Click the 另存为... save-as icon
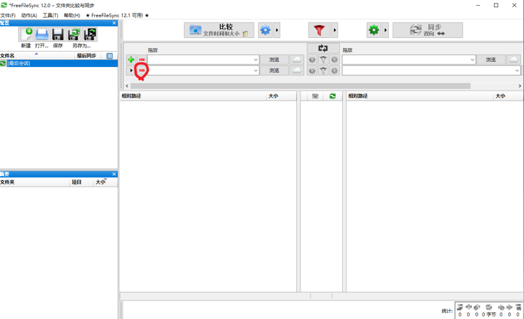Viewport: 524px width, 319px height. click(x=74, y=34)
